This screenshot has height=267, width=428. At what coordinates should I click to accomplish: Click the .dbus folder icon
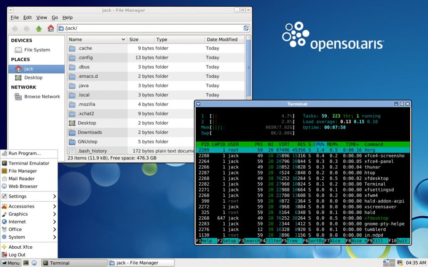click(x=72, y=67)
